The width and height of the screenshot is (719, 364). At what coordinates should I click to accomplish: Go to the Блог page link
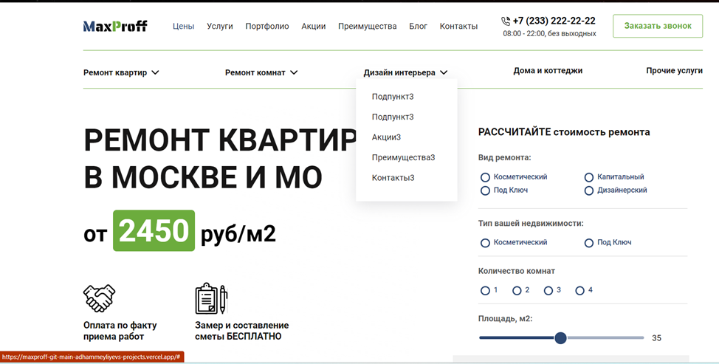(418, 26)
